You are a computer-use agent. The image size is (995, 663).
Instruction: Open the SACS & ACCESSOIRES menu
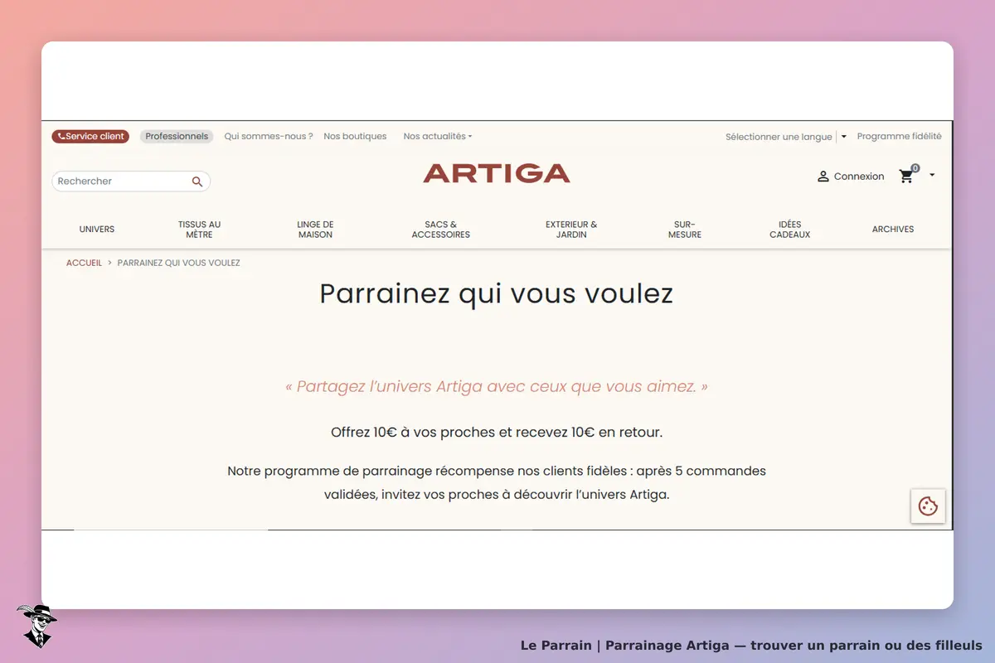[441, 230]
